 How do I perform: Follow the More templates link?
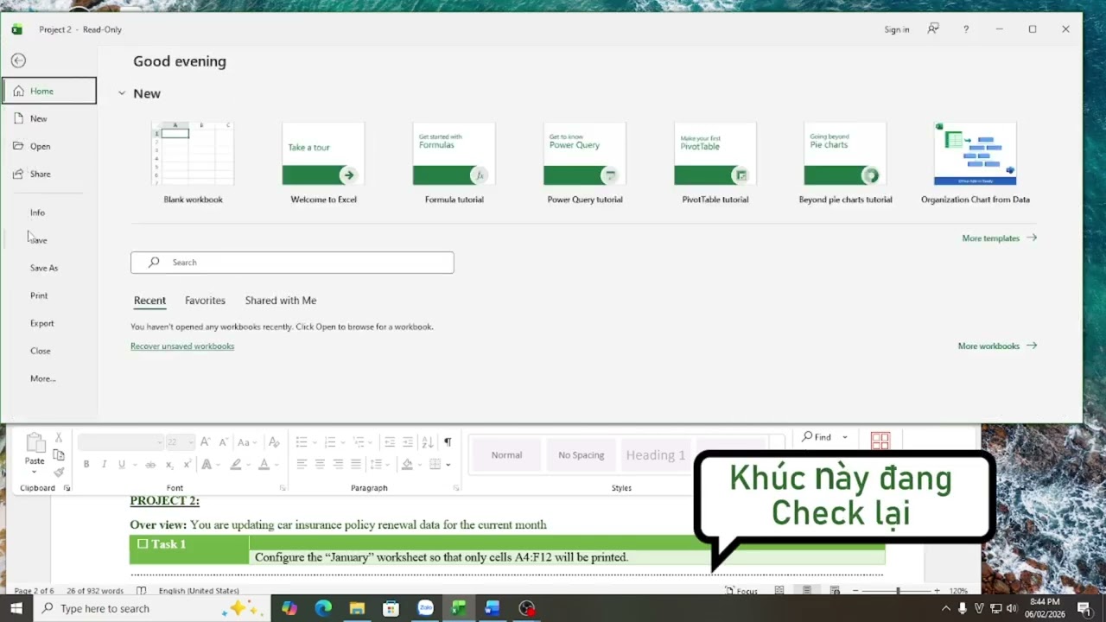coord(999,238)
